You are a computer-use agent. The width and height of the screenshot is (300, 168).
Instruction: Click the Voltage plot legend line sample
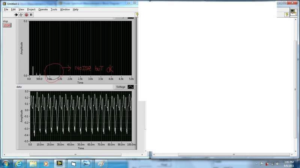pos(130,87)
